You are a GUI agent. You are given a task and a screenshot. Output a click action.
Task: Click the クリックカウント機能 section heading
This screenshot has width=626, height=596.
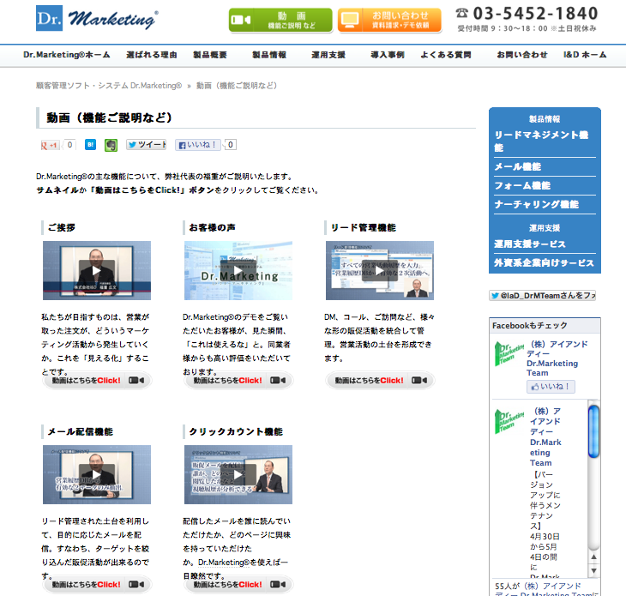click(236, 431)
